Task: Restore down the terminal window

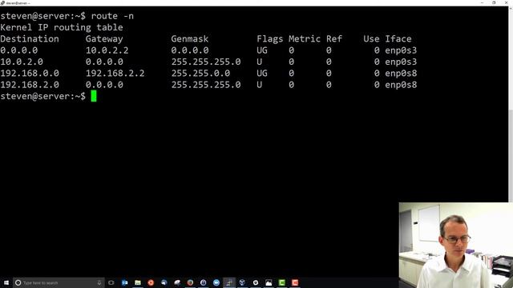Action: coord(494,2)
